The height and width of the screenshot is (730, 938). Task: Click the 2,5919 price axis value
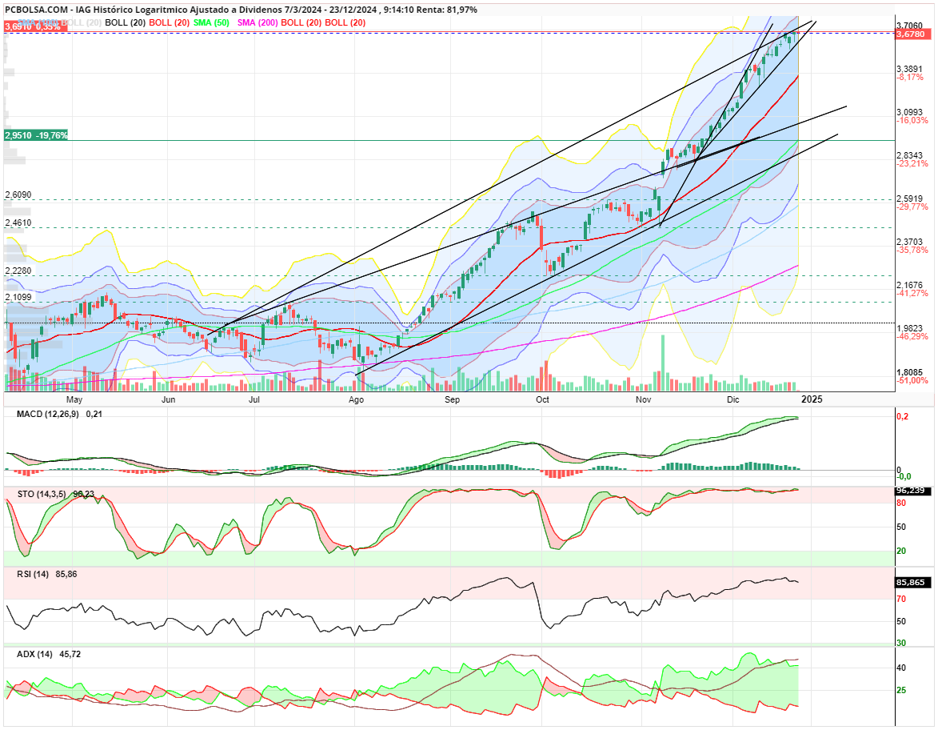click(909, 199)
